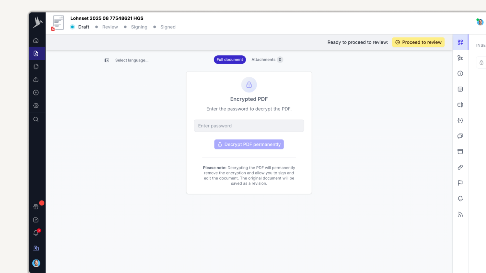
Task: Click the Enter password field
Action: pyautogui.click(x=249, y=126)
